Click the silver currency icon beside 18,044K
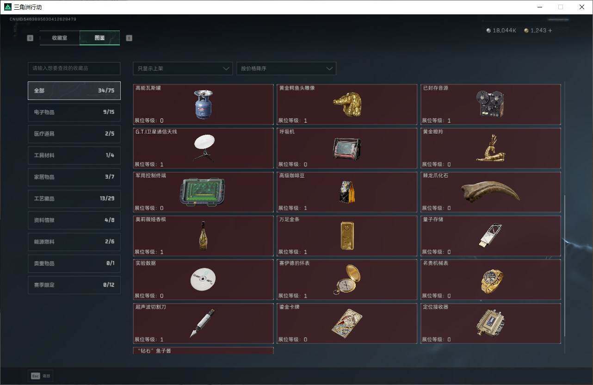The height and width of the screenshot is (385, 593). tap(488, 31)
